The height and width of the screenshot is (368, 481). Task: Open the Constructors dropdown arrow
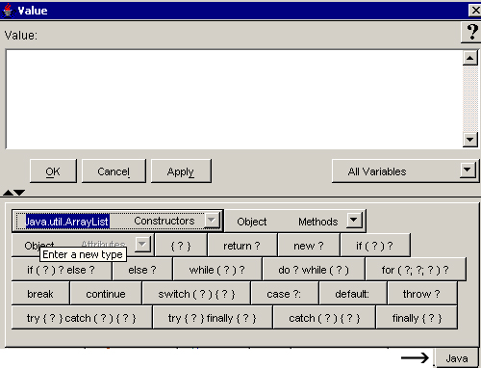tap(212, 221)
